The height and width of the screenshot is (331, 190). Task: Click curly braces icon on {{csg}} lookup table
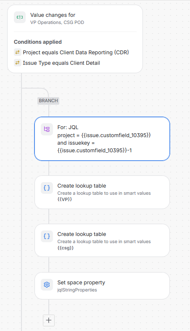pos(47,236)
